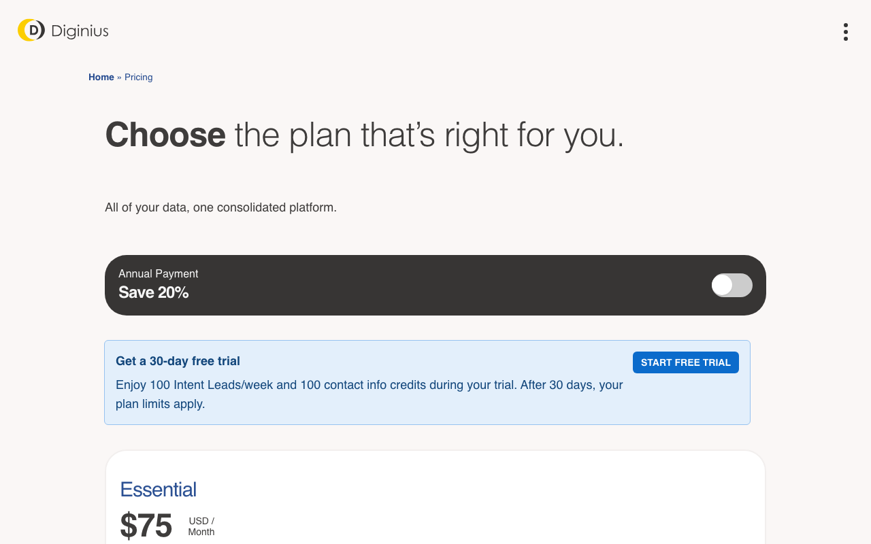Click the white Essential plan card
The image size is (871, 544).
point(476,503)
